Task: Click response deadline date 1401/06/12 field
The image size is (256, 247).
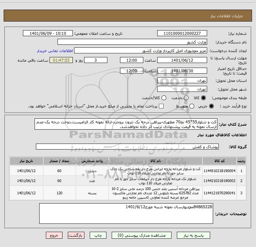Action: pos(182,60)
